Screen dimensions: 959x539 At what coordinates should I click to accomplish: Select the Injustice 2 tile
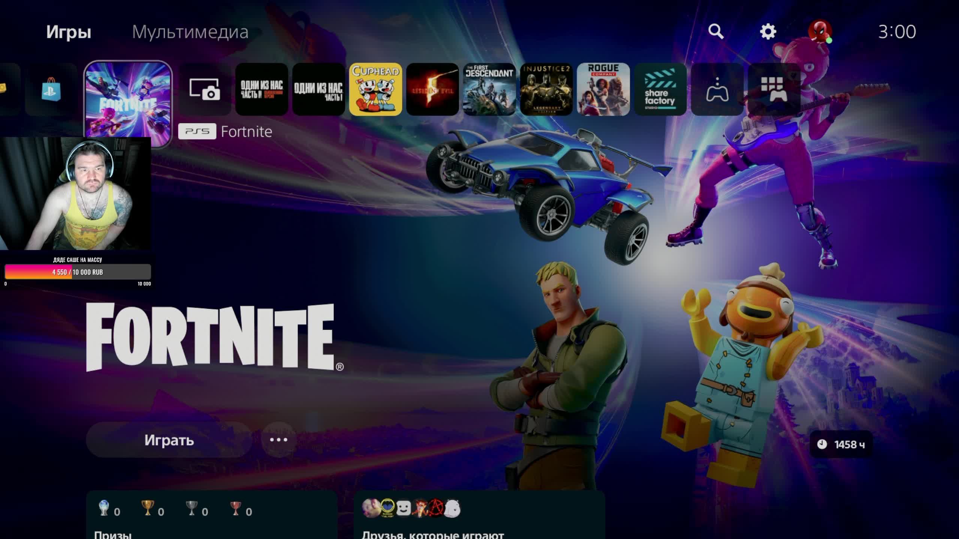click(546, 89)
